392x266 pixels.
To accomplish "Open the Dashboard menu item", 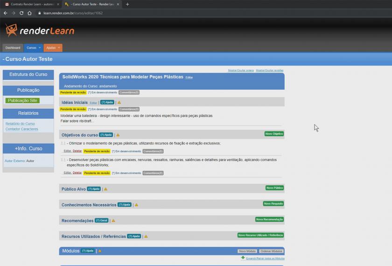I will coord(13,48).
